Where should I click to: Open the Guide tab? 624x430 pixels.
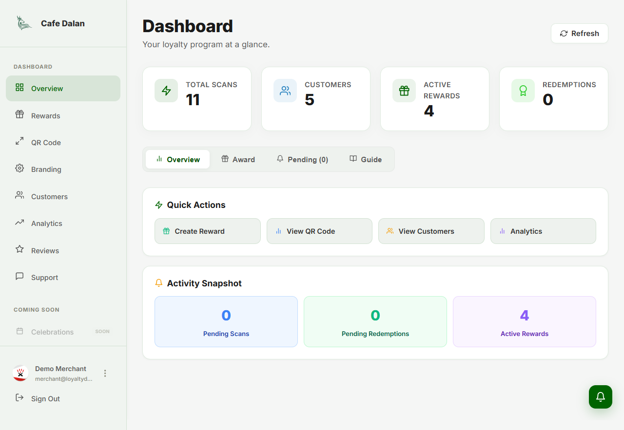click(366, 159)
